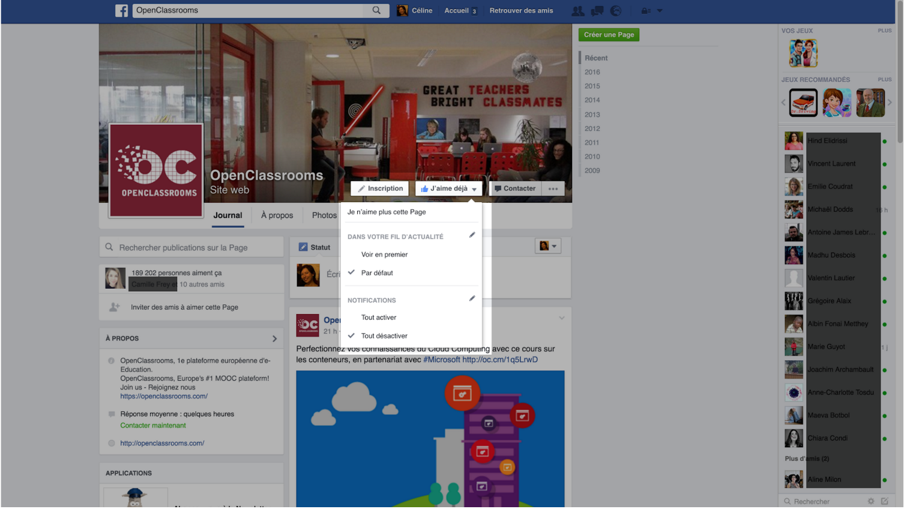Viewport: 904px width, 509px height.
Task: Open chat settings gear icon
Action: pos(871,501)
